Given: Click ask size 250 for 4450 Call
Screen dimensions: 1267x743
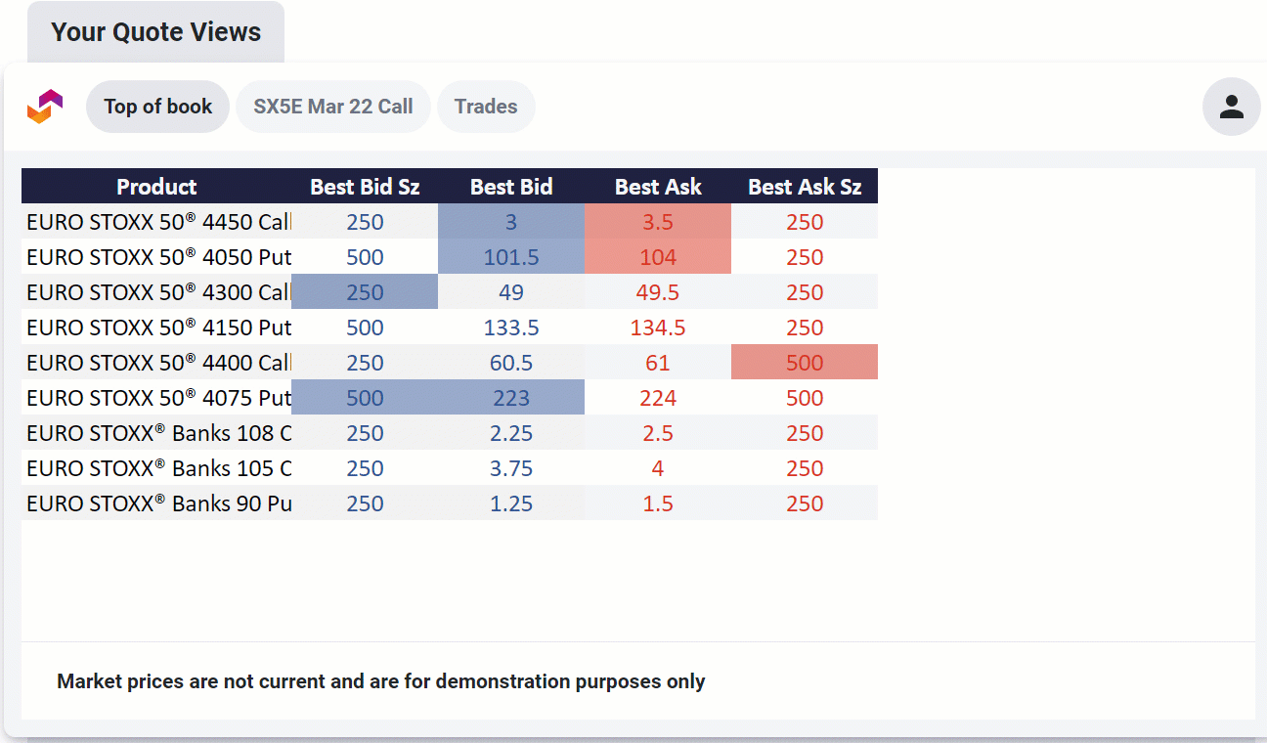Looking at the screenshot, I should point(805,222).
